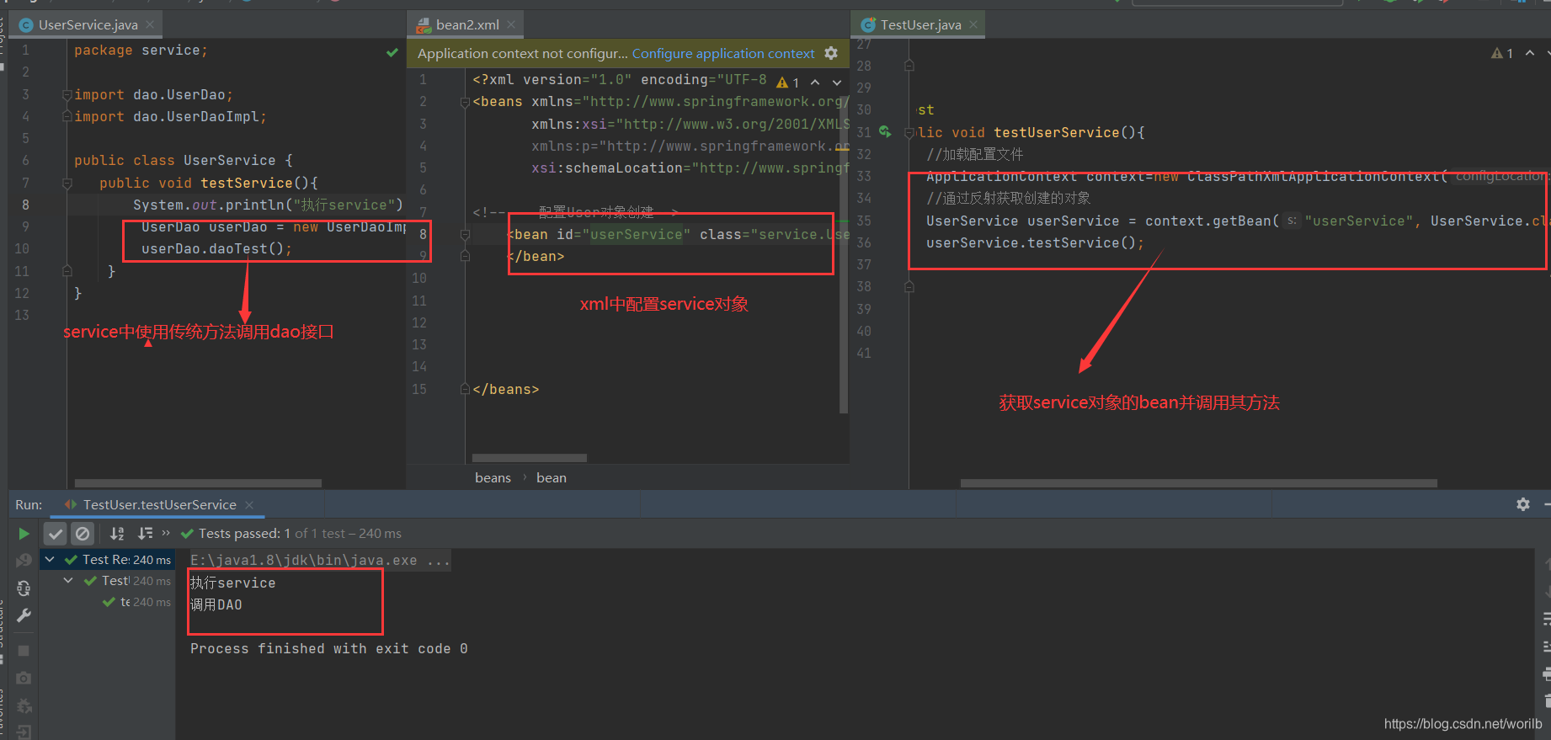Click the java.exe command line in console
The height and width of the screenshot is (740, 1551).
320,560
